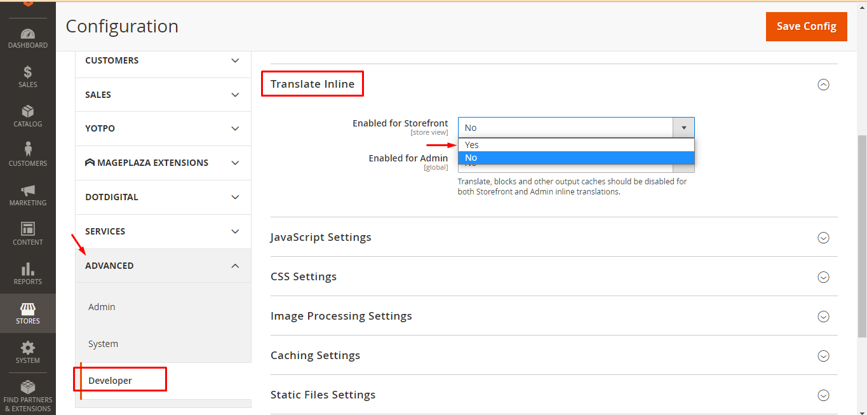Screen dimensions: 867x415
Task: Click the Save Config button
Action: tap(806, 27)
